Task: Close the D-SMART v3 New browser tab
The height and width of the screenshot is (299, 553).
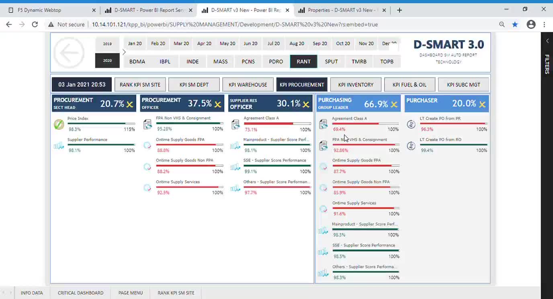Action: 287,10
